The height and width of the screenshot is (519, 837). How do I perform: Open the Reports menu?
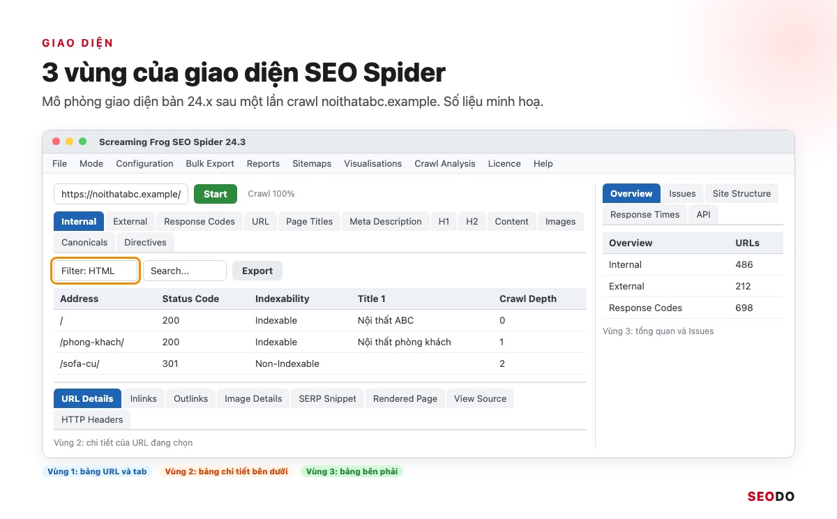point(263,164)
